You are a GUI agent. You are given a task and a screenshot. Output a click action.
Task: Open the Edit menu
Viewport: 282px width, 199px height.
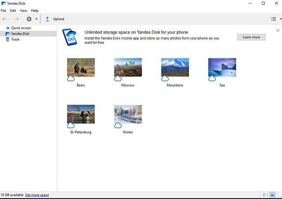point(13,11)
